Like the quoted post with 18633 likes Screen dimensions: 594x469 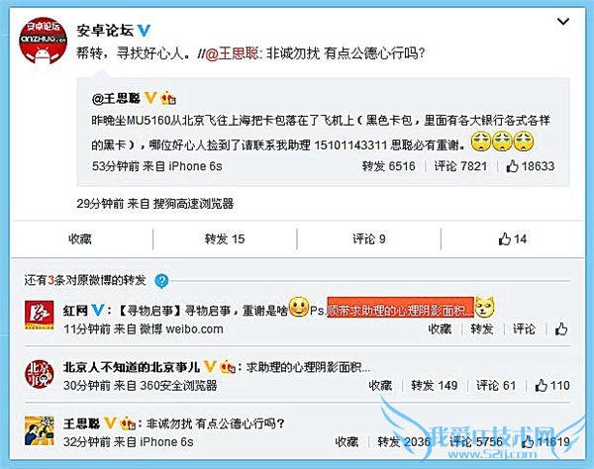(x=531, y=166)
